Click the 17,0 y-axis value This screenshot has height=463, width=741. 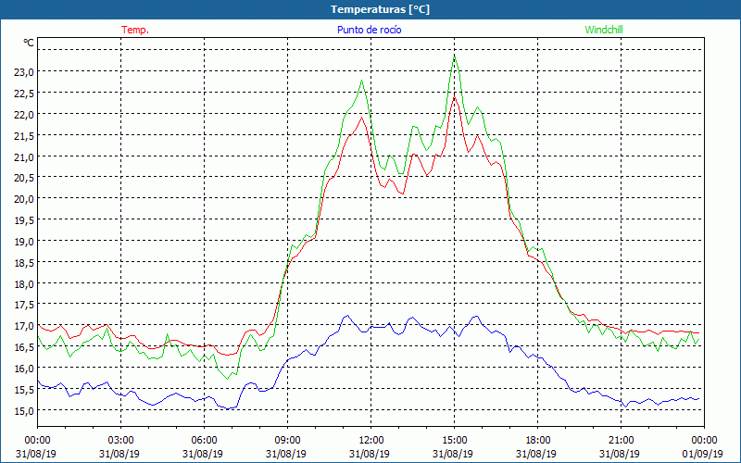(x=24, y=326)
